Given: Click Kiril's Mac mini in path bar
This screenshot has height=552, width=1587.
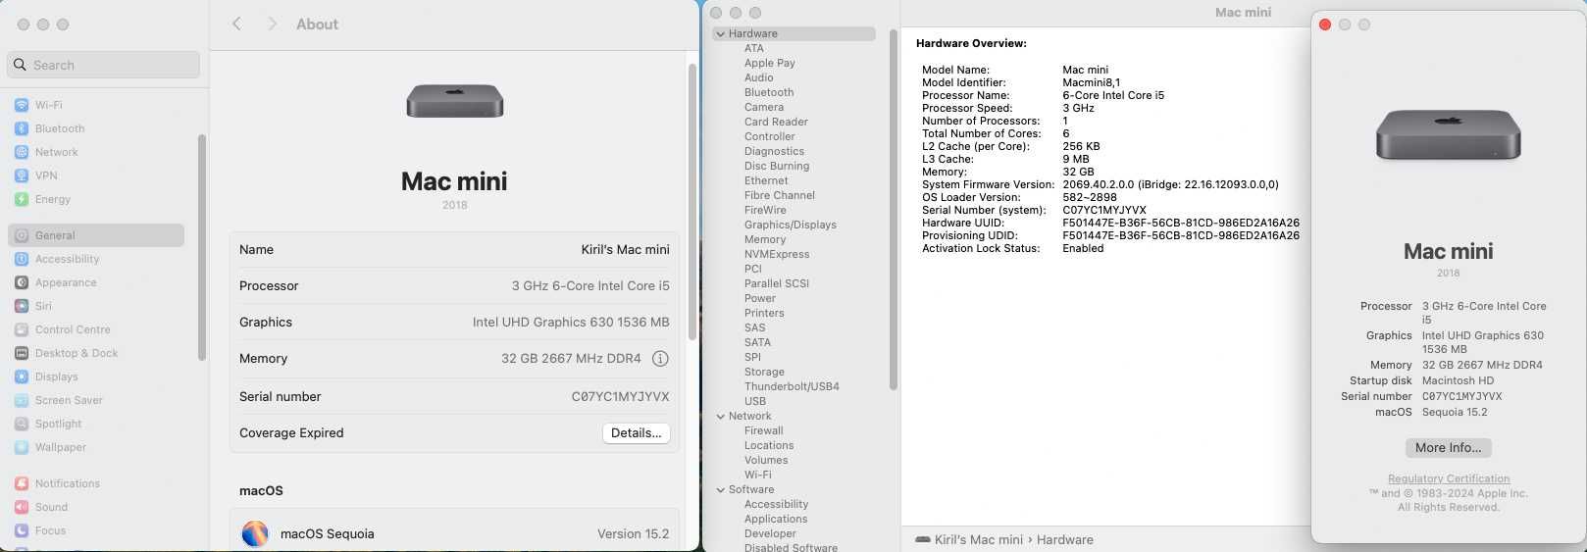Looking at the screenshot, I should [x=979, y=539].
